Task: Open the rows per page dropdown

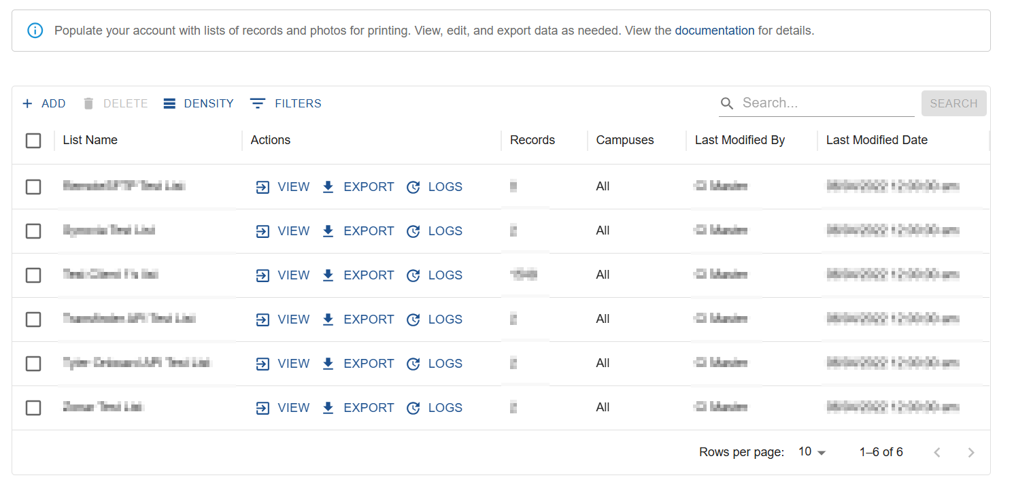Action: coord(812,452)
